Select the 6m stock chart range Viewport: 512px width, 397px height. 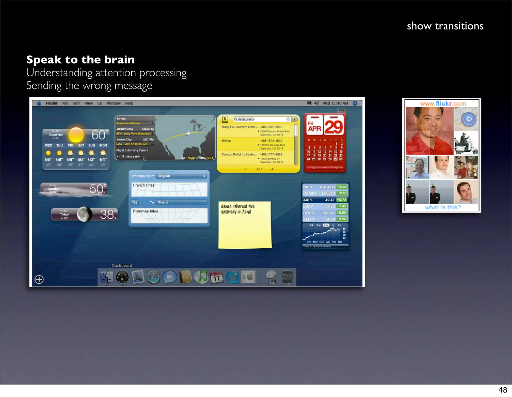pyautogui.click(x=326, y=225)
